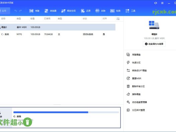The width and height of the screenshot is (176, 132).
Task: Click 快速分区 (Quick partition) in sidebar
Action: (134, 62)
